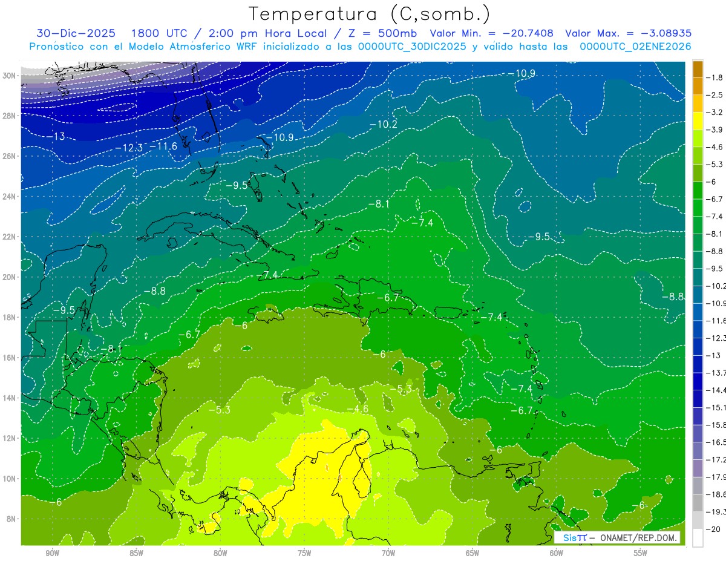Pick the green colorbar swatch between -6.7 and -7.4
The image size is (726, 561).
coord(698,208)
